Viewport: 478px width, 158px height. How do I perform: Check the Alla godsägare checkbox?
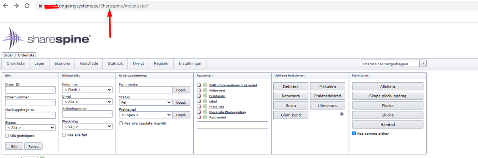pos(7,136)
